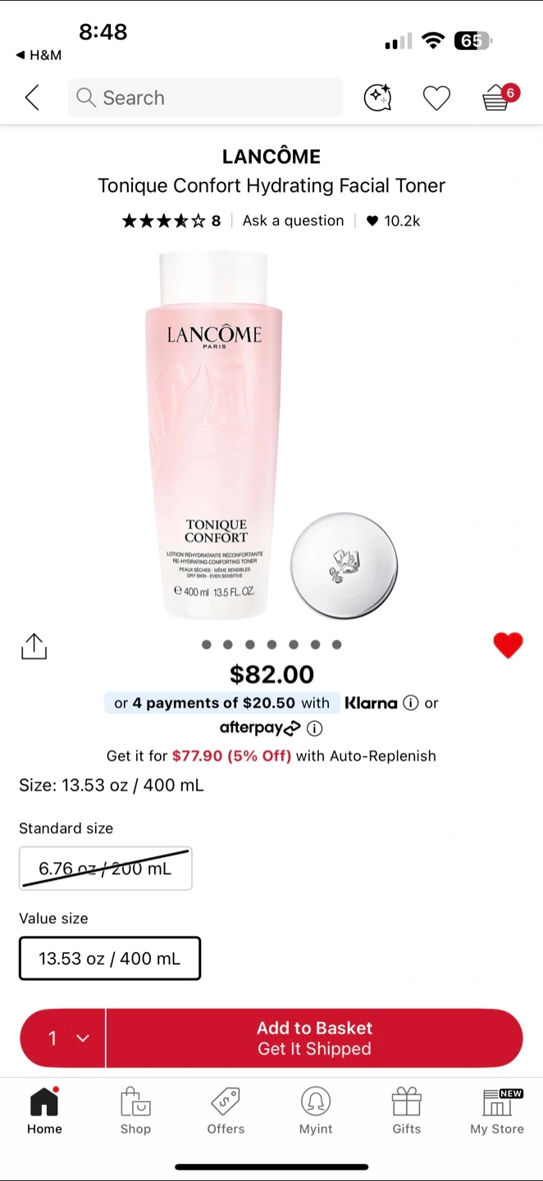
Task: Return to H&M app via back link
Action: pyautogui.click(x=39, y=55)
